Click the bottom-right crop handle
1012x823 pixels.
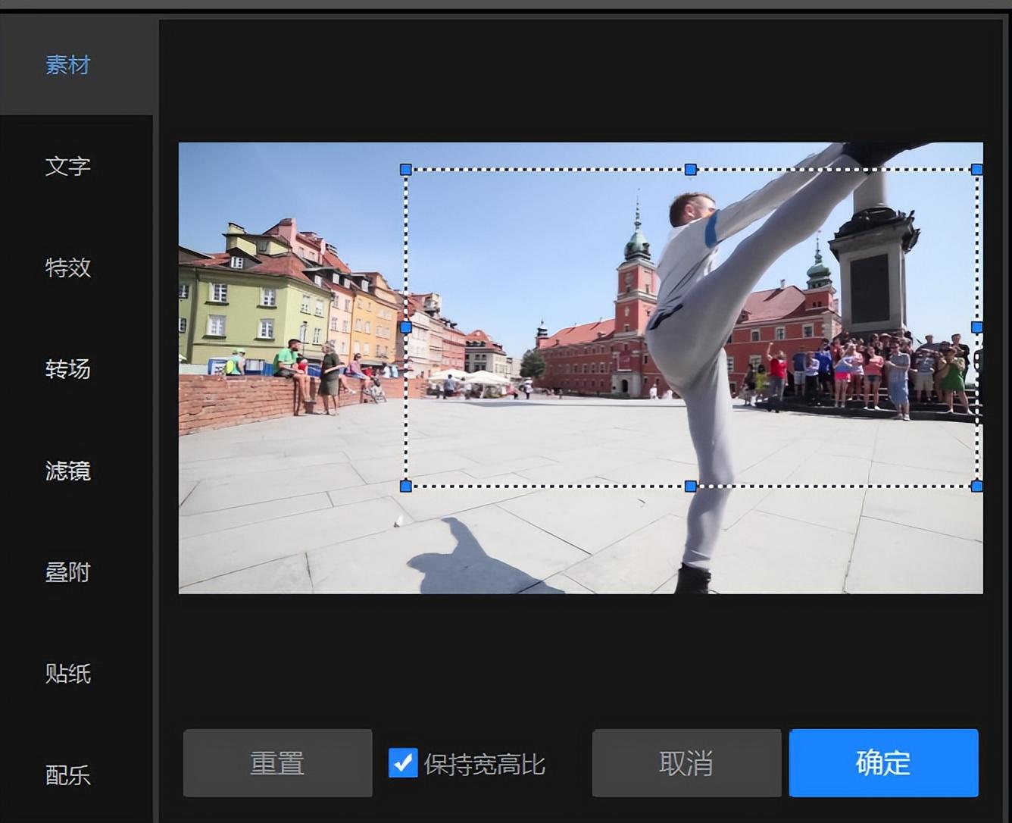coord(976,486)
